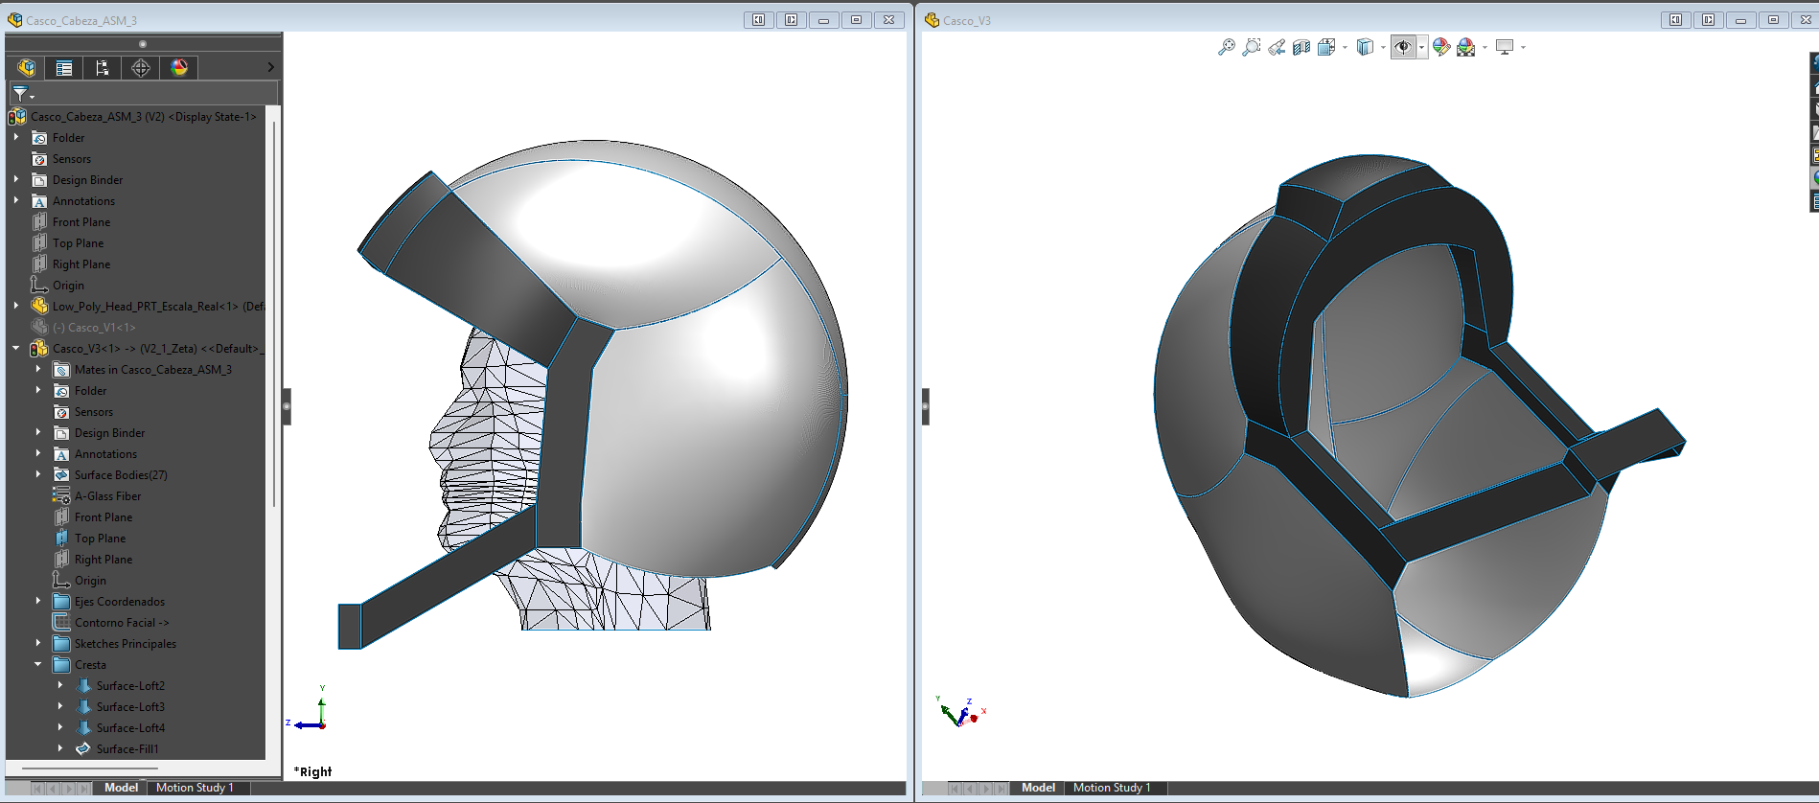Select the Model tab in Casco_V3 window

tap(1038, 788)
